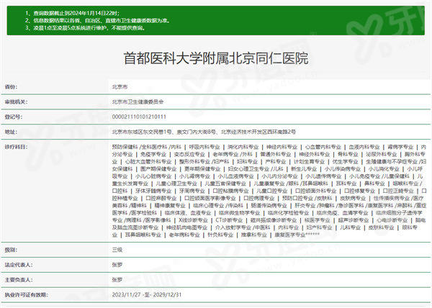The width and height of the screenshot is (432, 308).
Task: Click 呼吸内科专业 in the specialty list
Action: (204, 147)
